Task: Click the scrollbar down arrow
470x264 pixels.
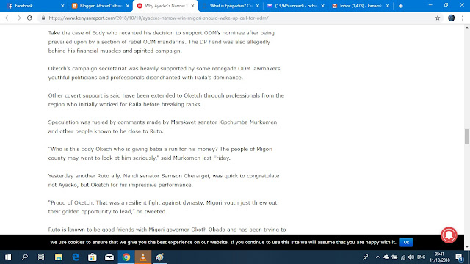Action: coord(467,247)
